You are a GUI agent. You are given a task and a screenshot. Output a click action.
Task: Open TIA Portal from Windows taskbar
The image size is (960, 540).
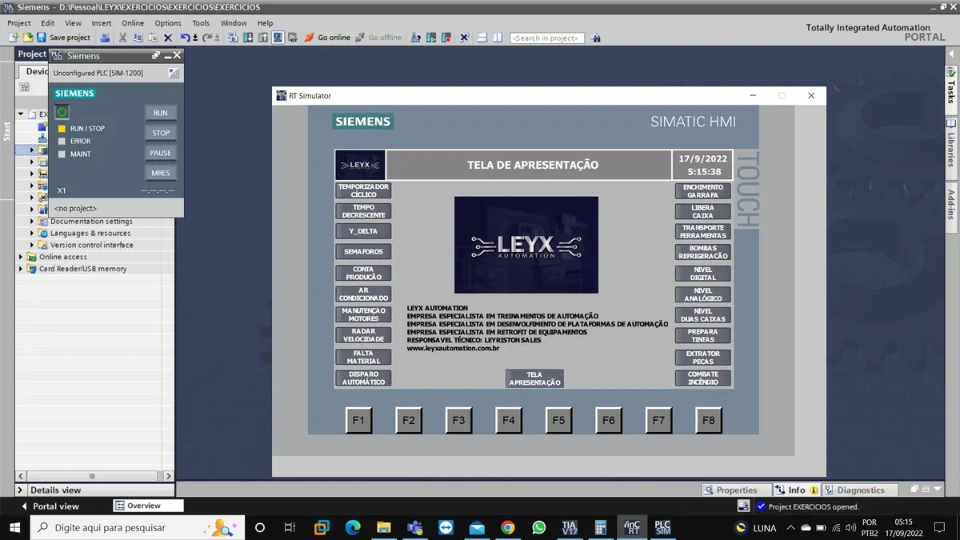570,527
